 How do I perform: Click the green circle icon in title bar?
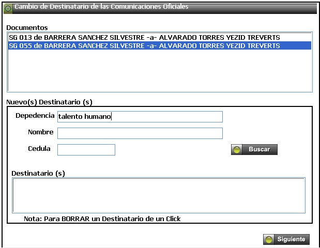pyautogui.click(x=8, y=9)
